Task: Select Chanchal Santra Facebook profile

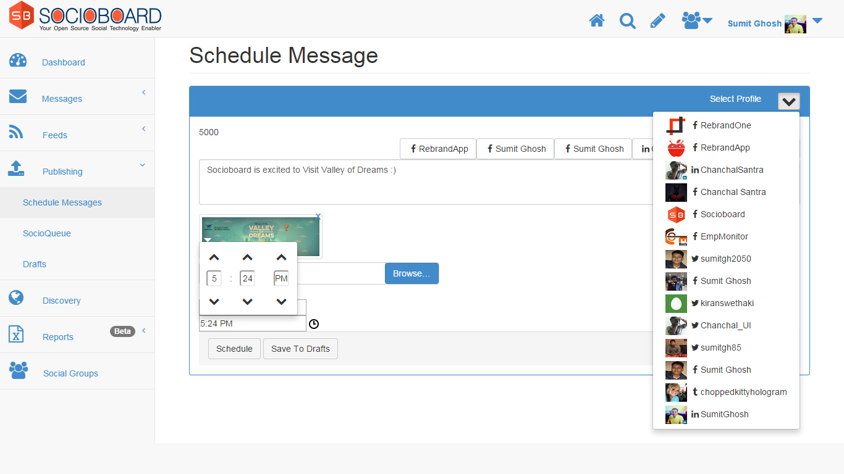Action: pyautogui.click(x=726, y=192)
